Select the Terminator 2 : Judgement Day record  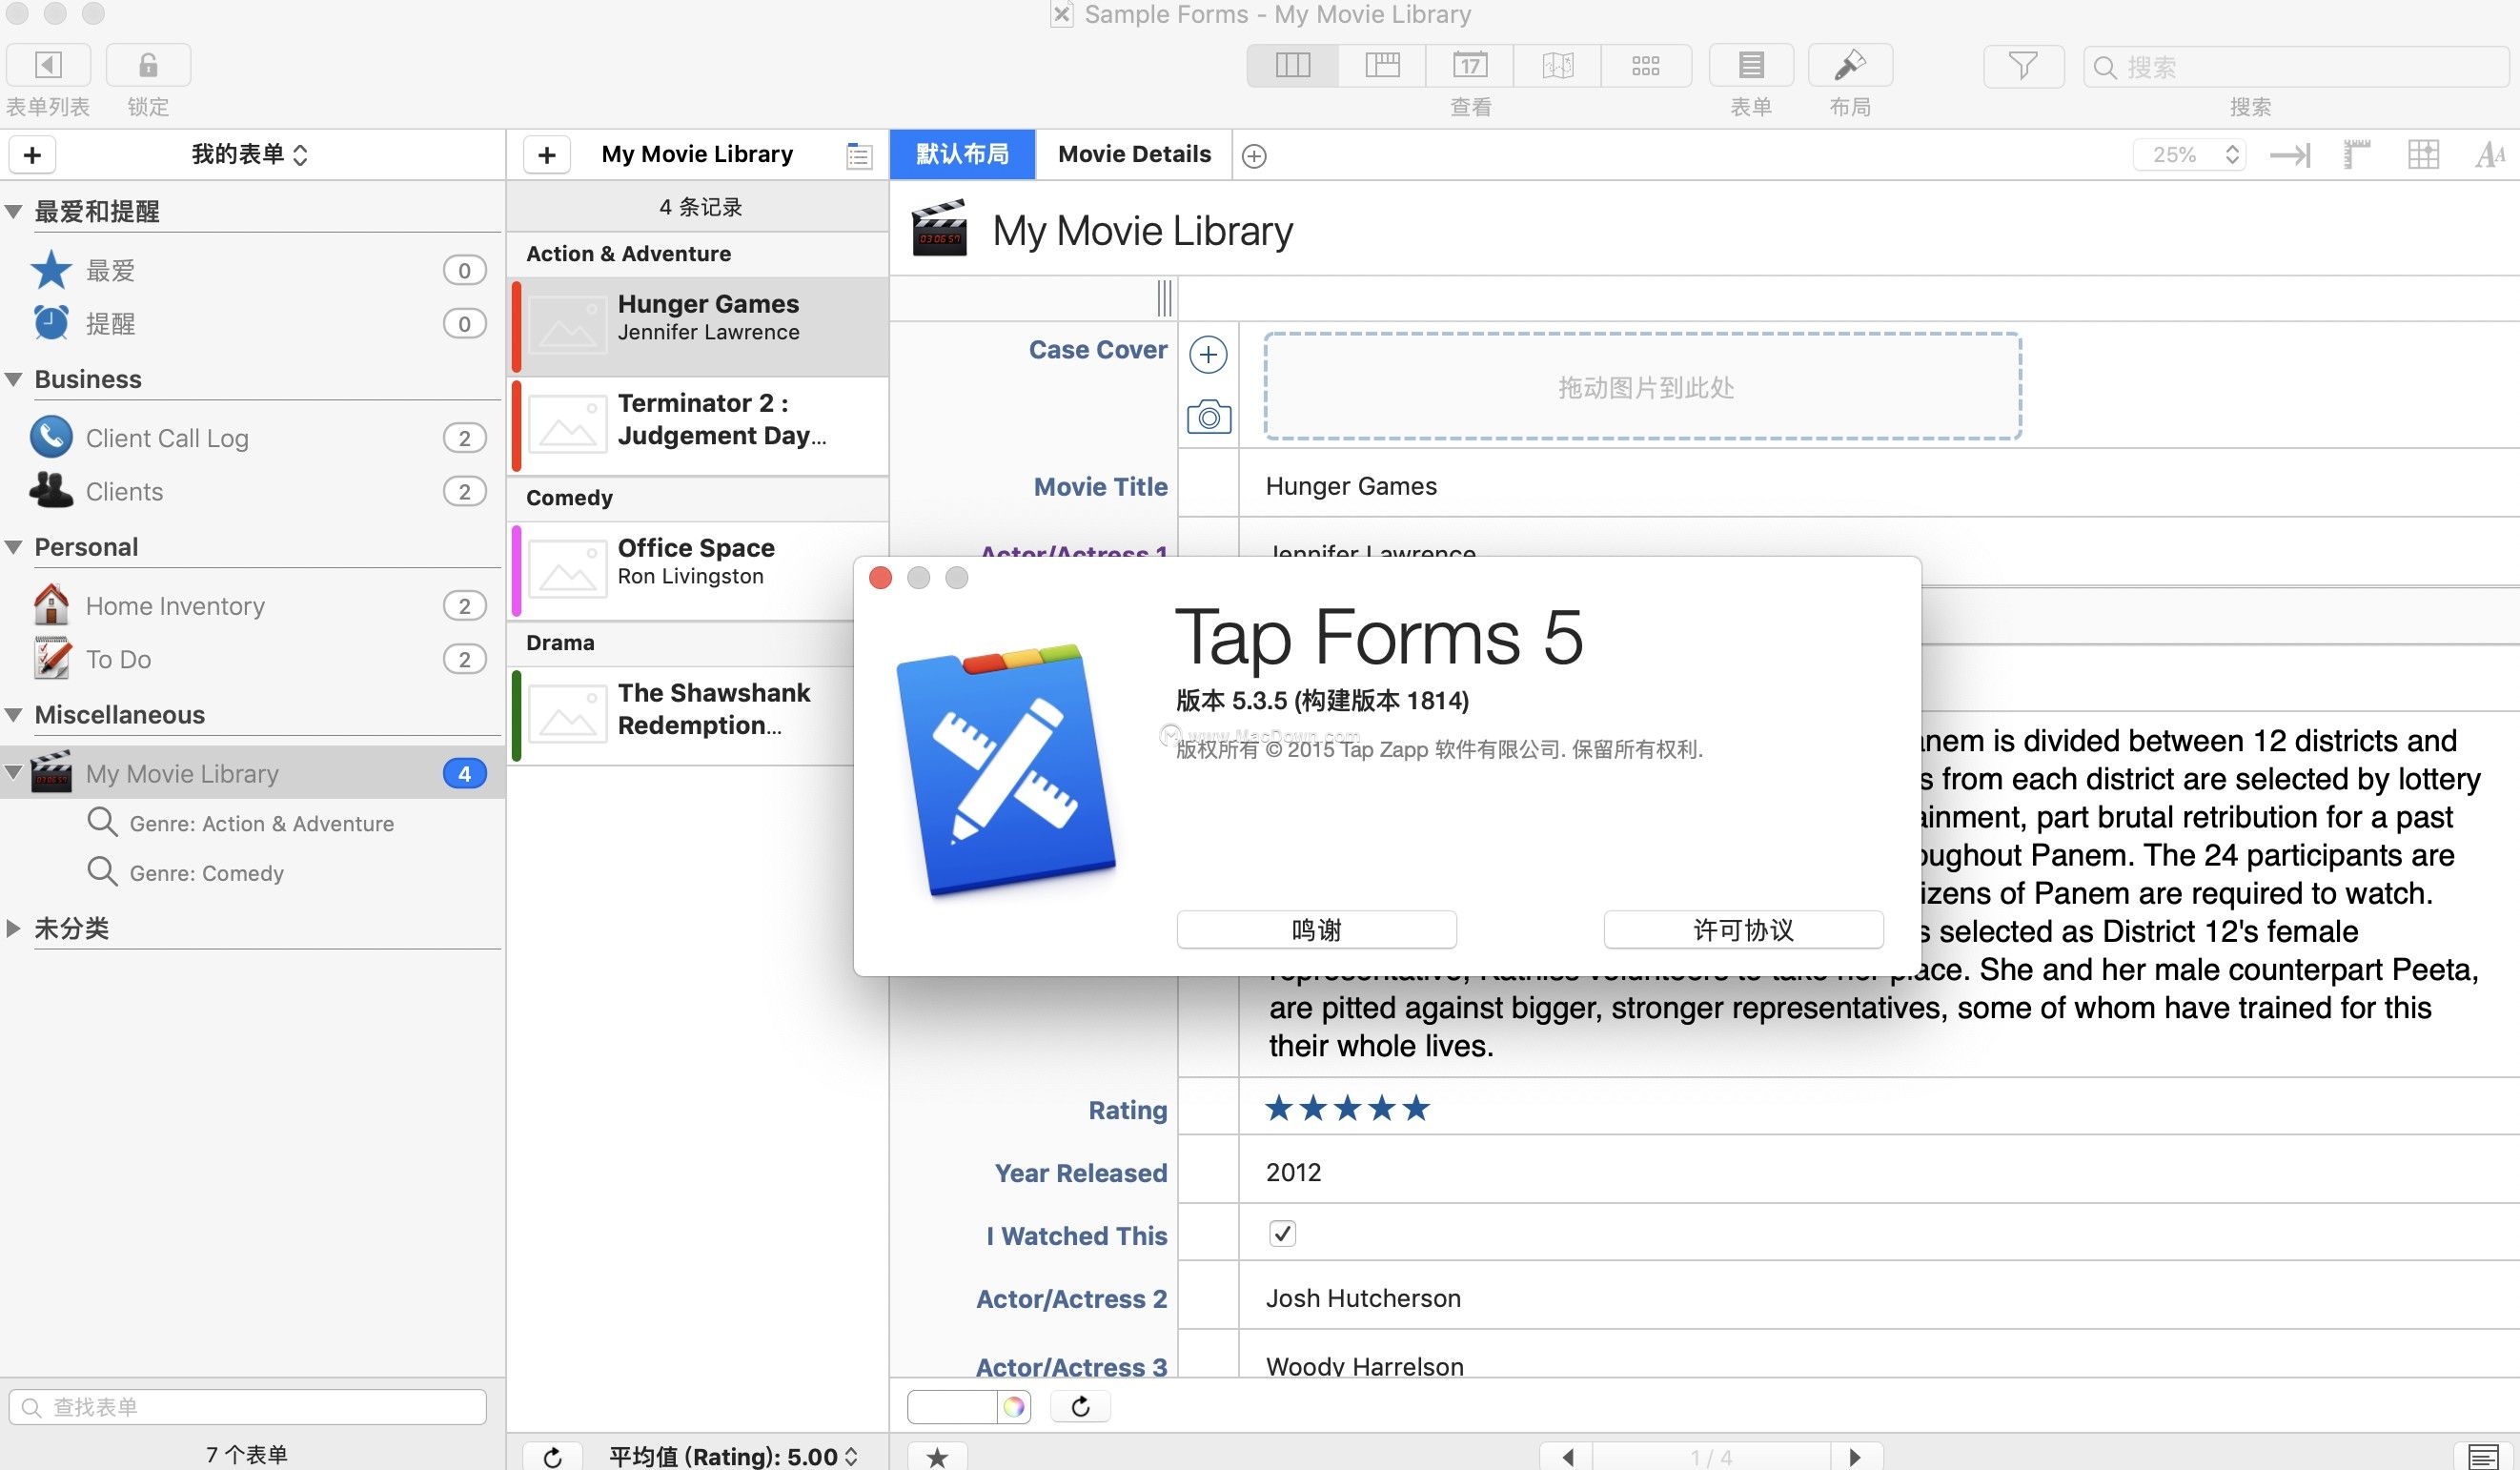point(700,425)
